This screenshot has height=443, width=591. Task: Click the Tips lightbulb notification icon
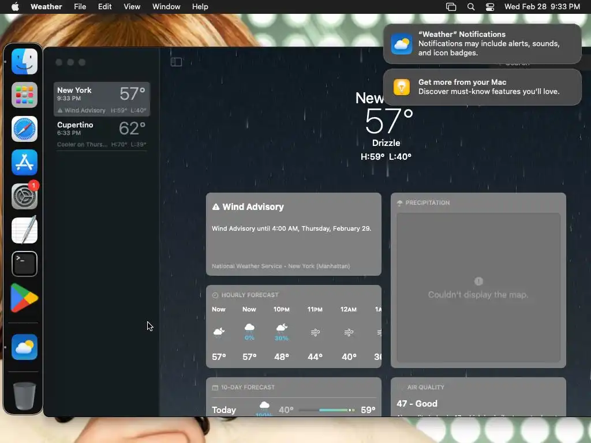(402, 87)
